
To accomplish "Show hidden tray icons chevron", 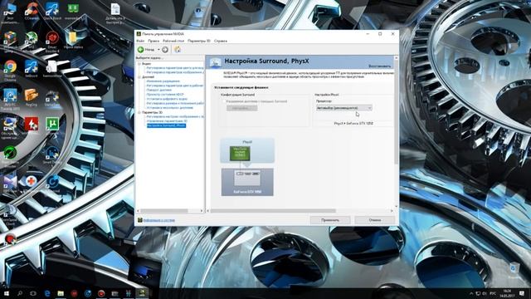I will [471, 293].
